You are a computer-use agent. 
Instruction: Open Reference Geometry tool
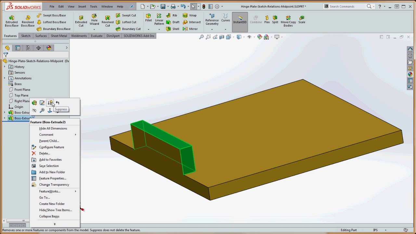[x=212, y=19]
